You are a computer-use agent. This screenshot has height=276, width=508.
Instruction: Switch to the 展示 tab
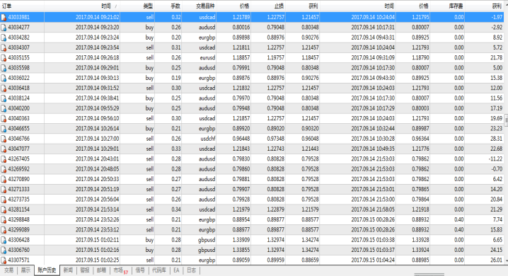click(x=25, y=270)
